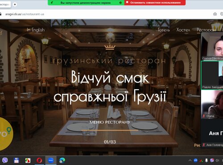Click the 01/03 slide counter
The height and width of the screenshot is (165, 223).
110,142
